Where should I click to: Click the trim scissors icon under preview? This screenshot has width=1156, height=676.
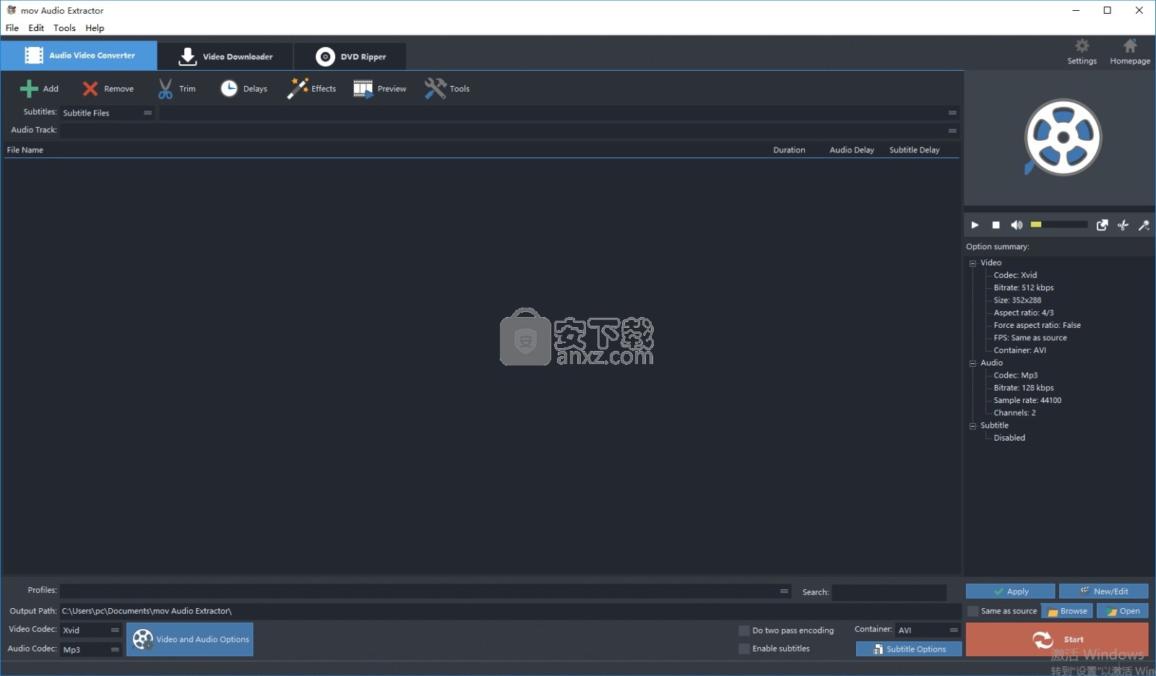coord(1123,225)
